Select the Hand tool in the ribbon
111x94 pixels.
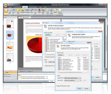(x=6, y=11)
